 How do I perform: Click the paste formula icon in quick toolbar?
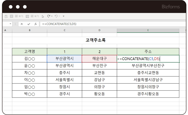point(6,16)
